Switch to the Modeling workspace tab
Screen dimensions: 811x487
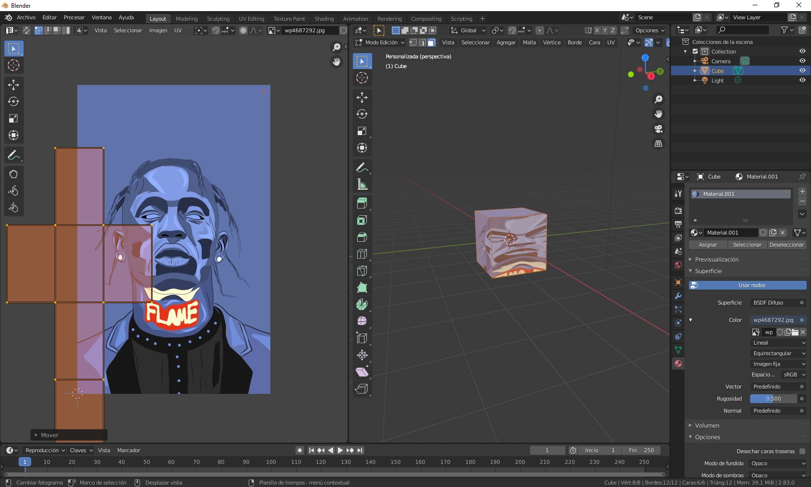click(186, 19)
